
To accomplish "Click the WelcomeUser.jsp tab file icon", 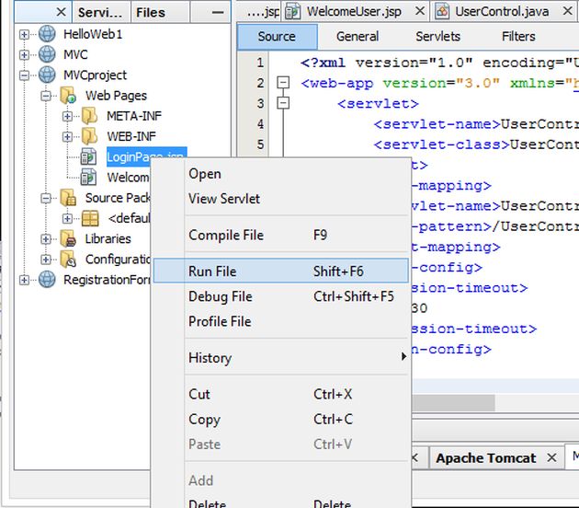I will coord(293,11).
